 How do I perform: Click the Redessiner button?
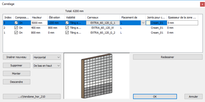point(168,57)
